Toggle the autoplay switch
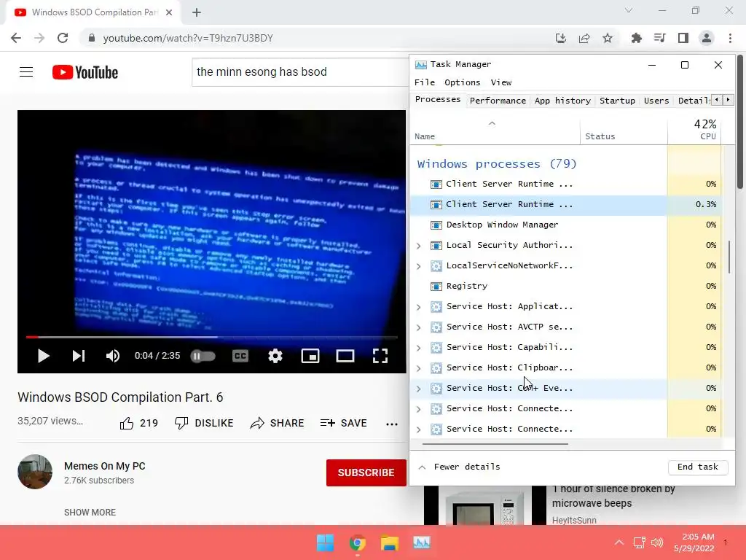This screenshot has width=746, height=560. [203, 356]
